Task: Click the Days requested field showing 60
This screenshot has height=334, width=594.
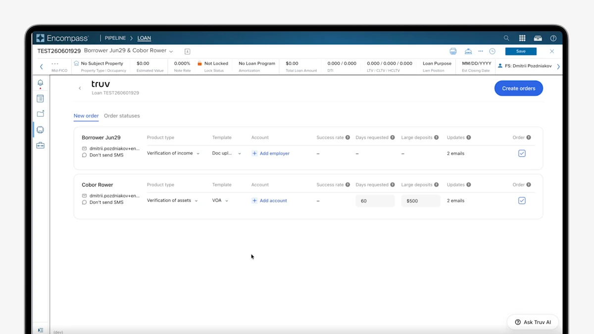Action: click(375, 200)
